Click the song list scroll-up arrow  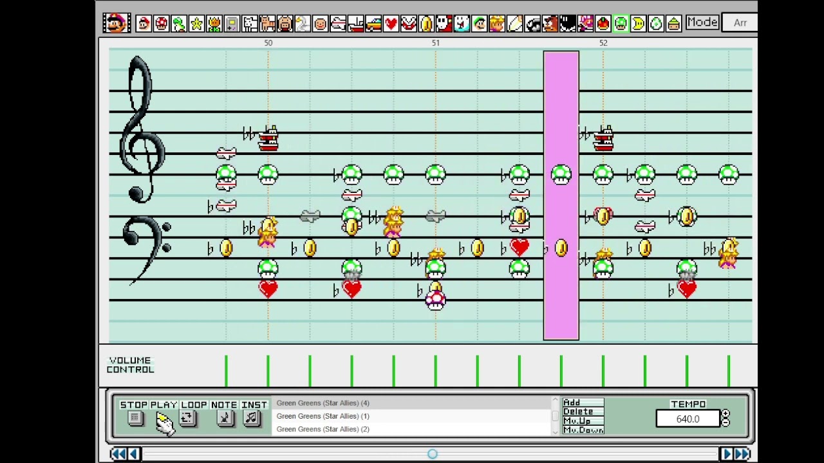[555, 401]
